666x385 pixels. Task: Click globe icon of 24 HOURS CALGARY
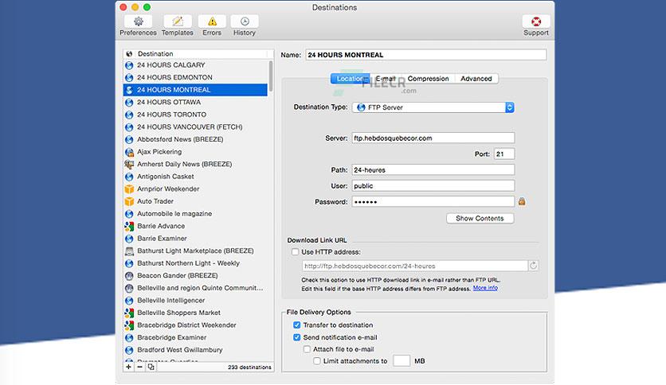[x=130, y=65]
